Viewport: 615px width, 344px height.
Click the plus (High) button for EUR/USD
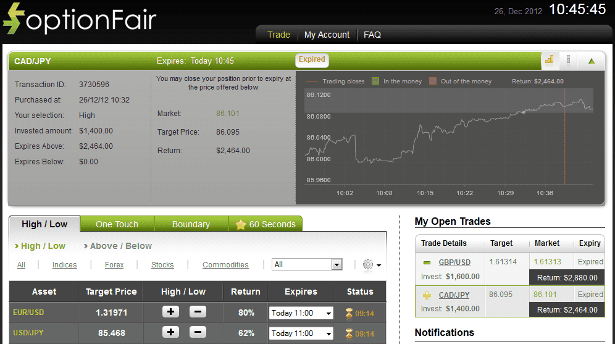pyautogui.click(x=170, y=313)
